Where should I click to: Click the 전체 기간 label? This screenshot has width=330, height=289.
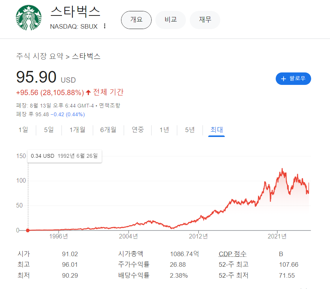(x=108, y=92)
